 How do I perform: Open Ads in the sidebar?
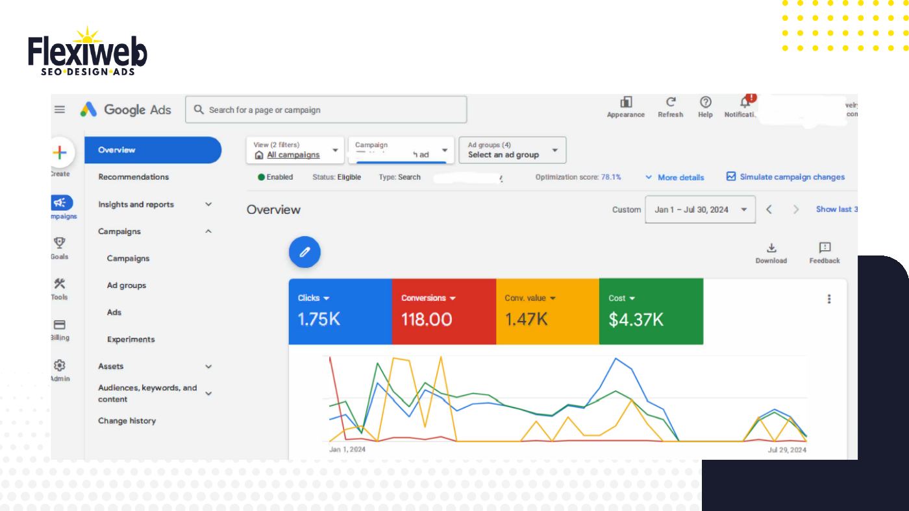click(x=114, y=312)
